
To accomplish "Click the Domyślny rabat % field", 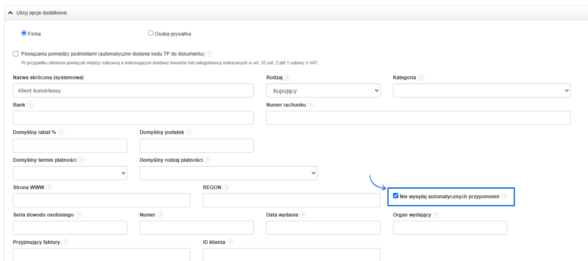I will click(x=70, y=146).
